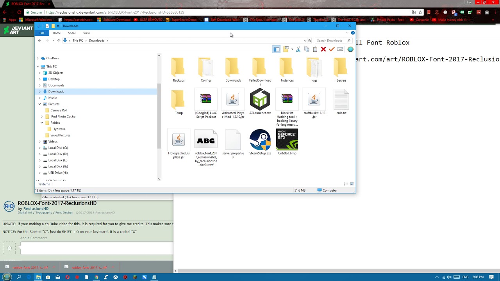Select the logs folder
This screenshot has width=500, height=281.
coord(314,70)
